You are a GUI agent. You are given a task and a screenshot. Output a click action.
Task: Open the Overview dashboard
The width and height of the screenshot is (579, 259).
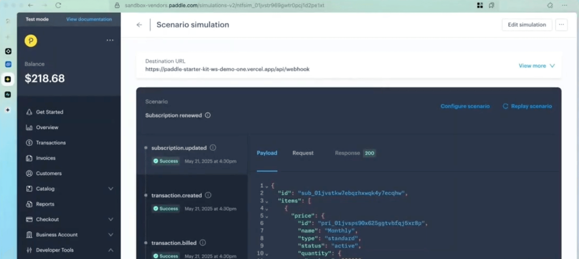pyautogui.click(x=47, y=127)
